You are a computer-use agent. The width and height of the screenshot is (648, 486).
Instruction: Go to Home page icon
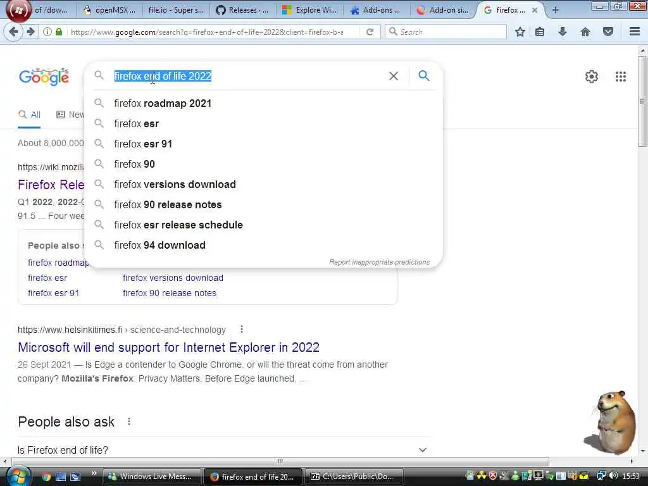pyautogui.click(x=585, y=32)
